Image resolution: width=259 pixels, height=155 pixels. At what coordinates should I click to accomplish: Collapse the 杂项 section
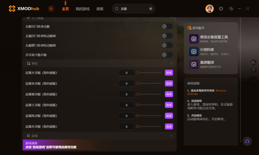coord(171,136)
